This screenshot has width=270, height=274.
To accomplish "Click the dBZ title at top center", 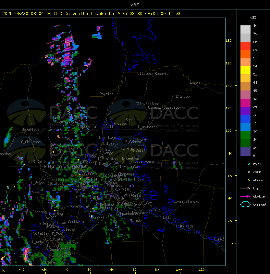I will click(x=135, y=5).
